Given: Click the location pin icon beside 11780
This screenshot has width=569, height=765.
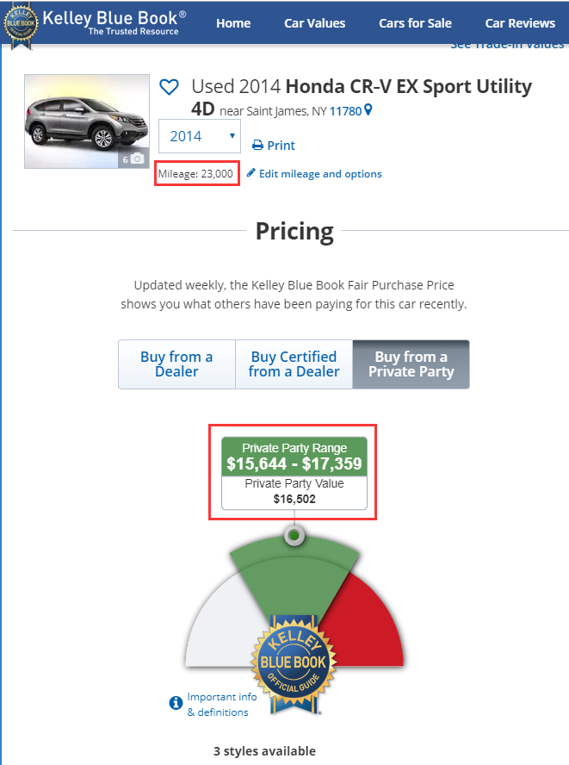Looking at the screenshot, I should 368,110.
